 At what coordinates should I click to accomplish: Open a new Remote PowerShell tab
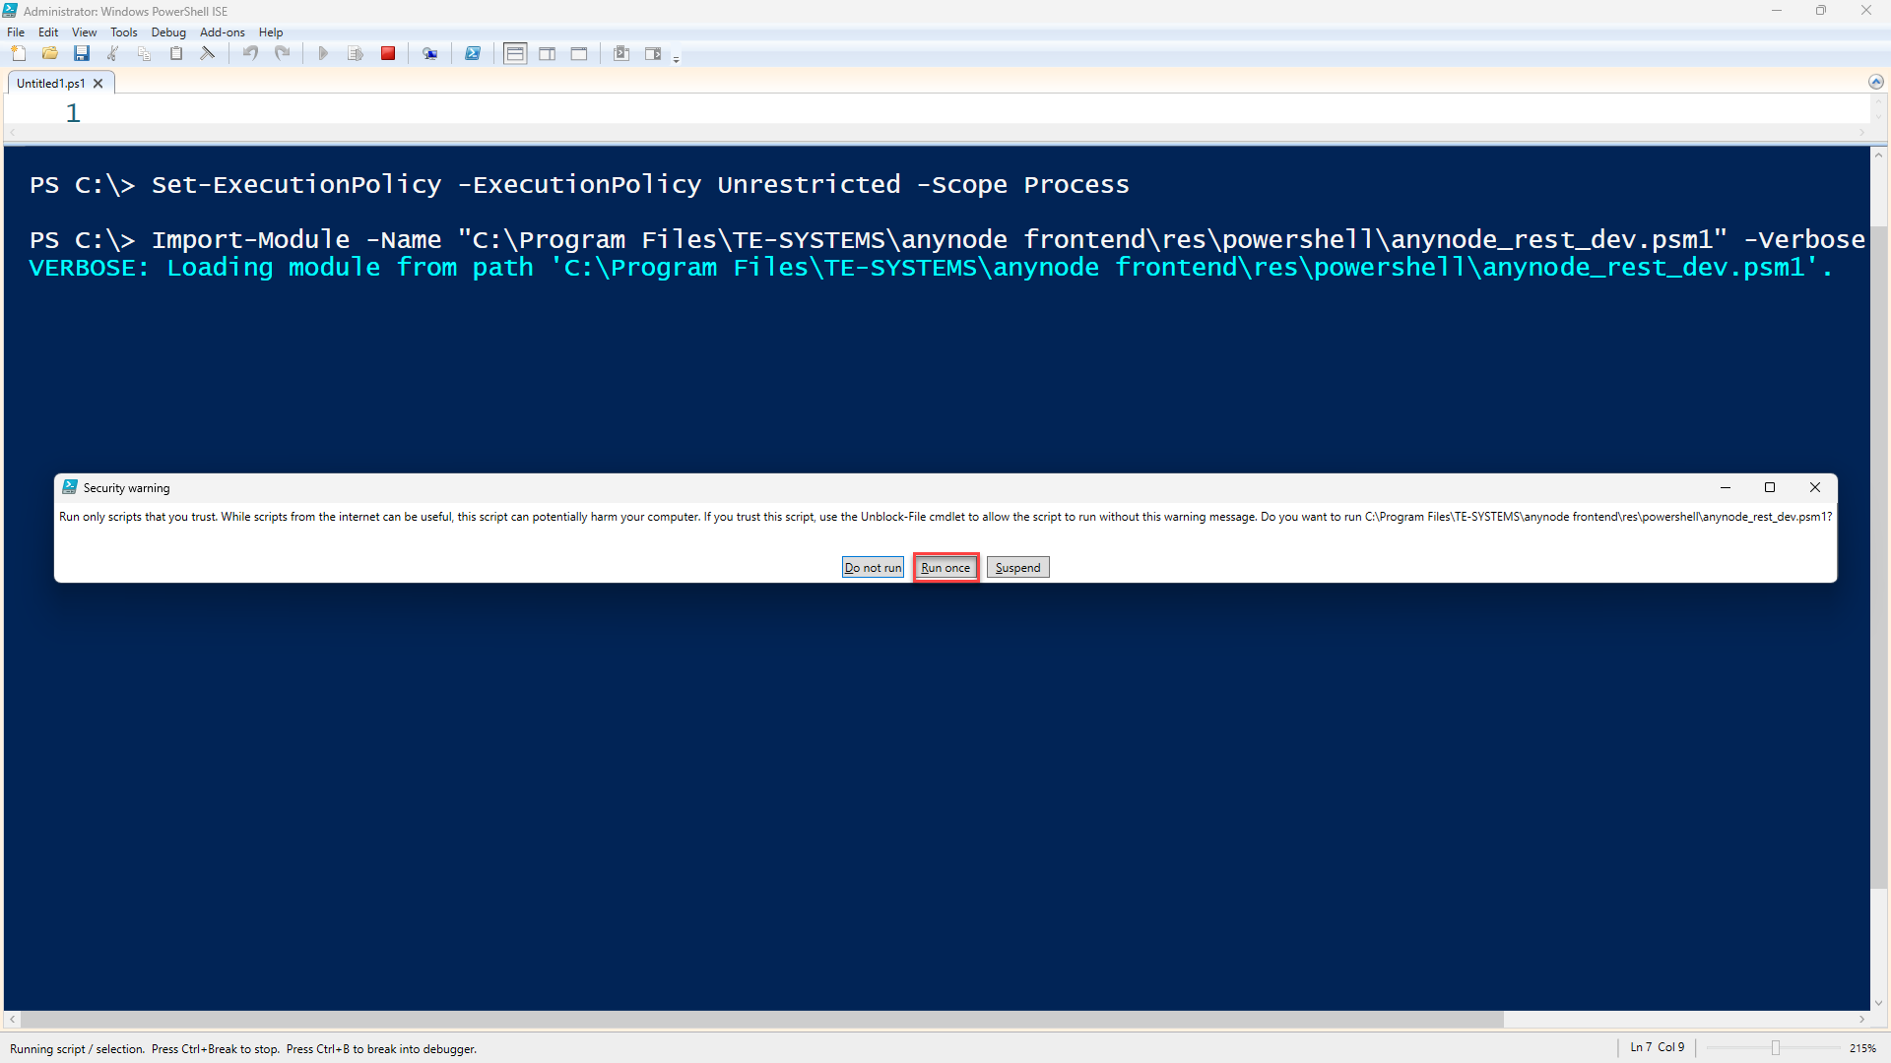(430, 53)
